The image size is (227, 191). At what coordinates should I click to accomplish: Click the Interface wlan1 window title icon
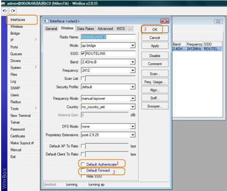(x=46, y=21)
